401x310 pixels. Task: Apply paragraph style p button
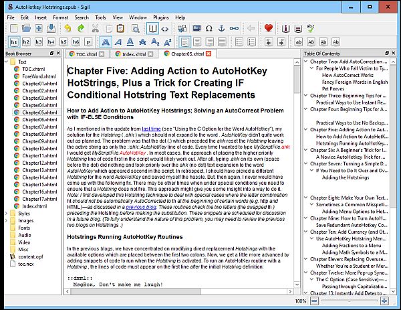tap(88, 42)
